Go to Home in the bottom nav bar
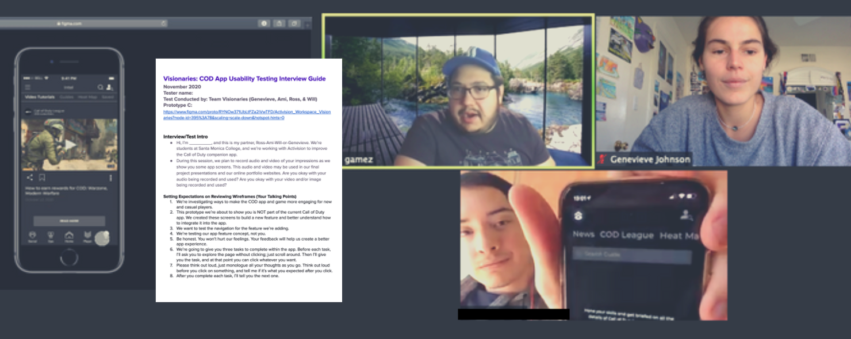Image resolution: width=851 pixels, height=339 pixels. [69, 236]
